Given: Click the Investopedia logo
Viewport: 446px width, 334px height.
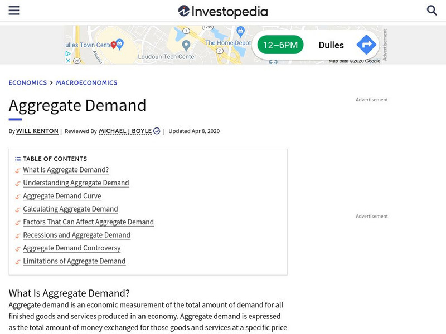Looking at the screenshot, I should (223, 11).
